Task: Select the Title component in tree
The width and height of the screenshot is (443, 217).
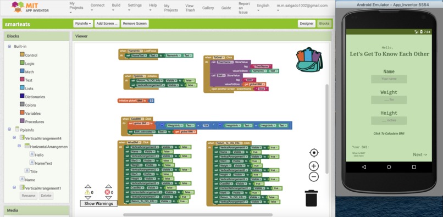Action: tap(31, 171)
